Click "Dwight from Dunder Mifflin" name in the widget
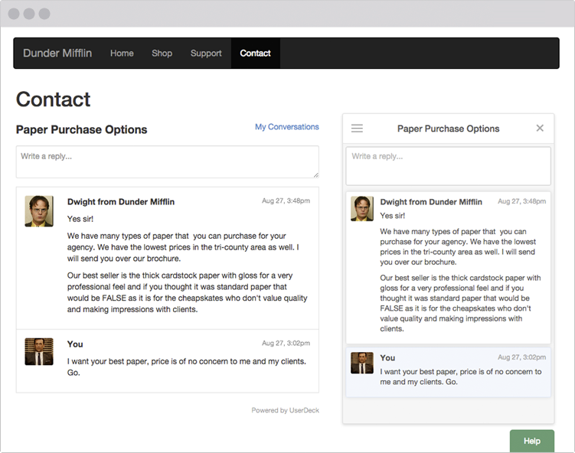This screenshot has height=453, width=575. [431, 202]
